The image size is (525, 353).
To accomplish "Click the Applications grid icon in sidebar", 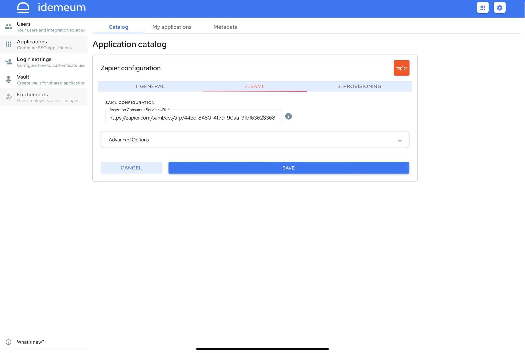I will 8,44.
